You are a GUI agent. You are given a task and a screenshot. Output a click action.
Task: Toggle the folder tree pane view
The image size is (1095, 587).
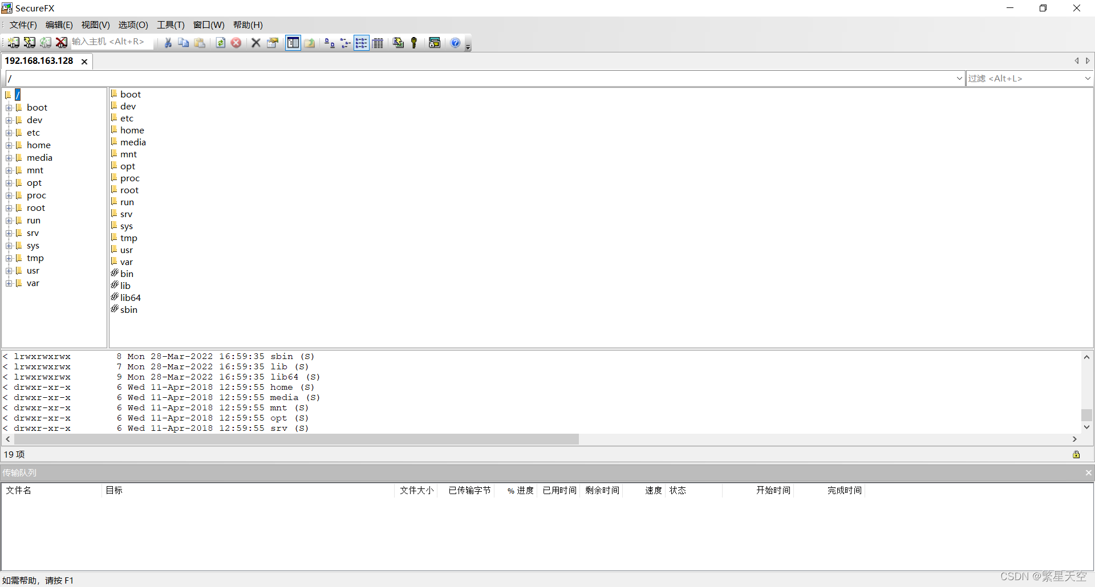293,43
